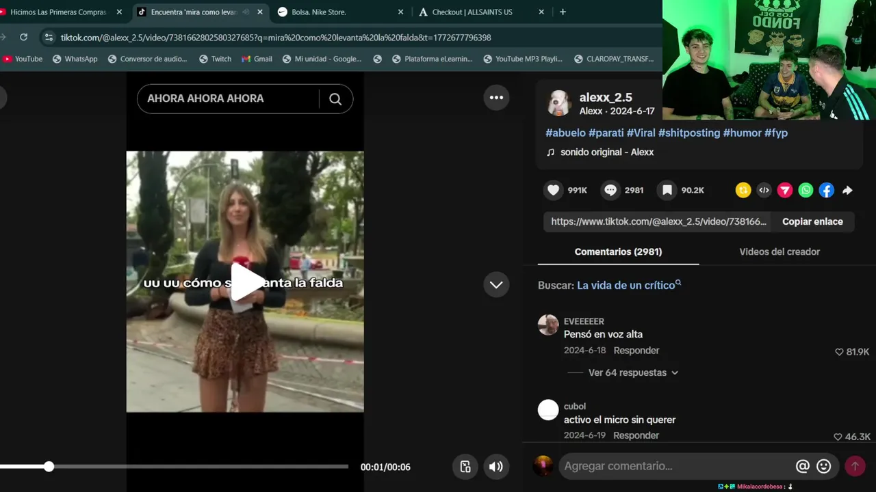876x492 pixels.
Task: Open the emoji picker in comment box
Action: (x=824, y=466)
